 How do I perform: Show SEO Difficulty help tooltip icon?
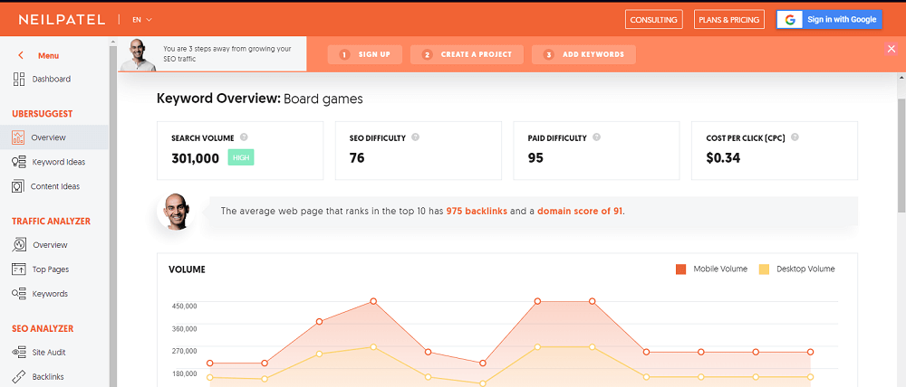tap(416, 137)
